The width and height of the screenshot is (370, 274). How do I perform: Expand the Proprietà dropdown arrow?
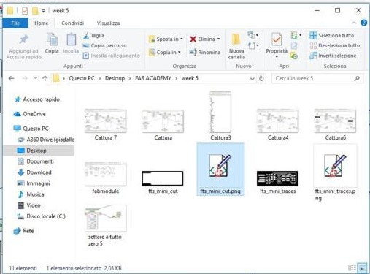click(277, 57)
